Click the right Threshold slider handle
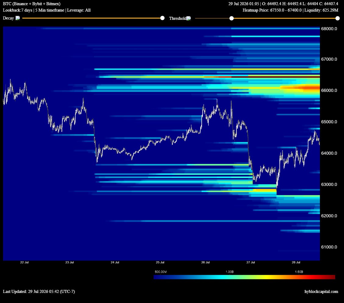This screenshot has width=344, height=303. (x=338, y=18)
